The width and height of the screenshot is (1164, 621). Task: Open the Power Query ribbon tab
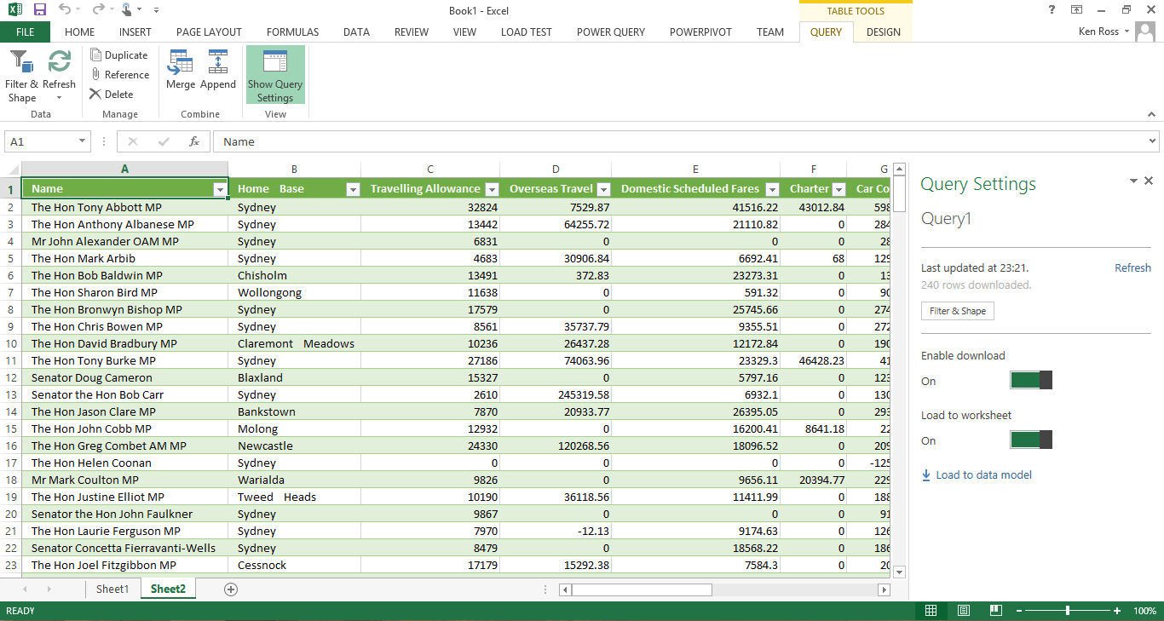[x=610, y=32]
